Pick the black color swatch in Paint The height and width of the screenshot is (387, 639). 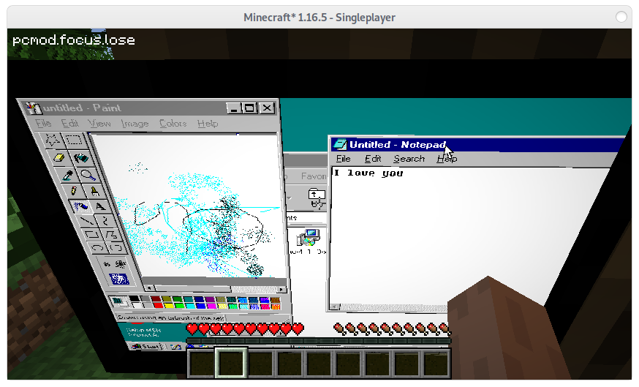[x=135, y=298]
